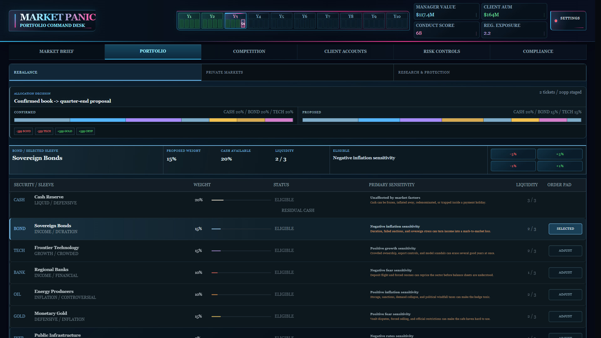Select the Sovereign Bonds row name

[53, 226]
